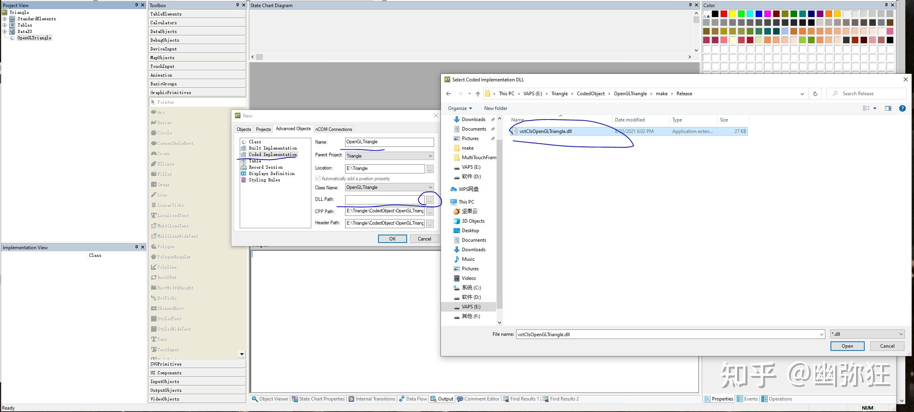The height and width of the screenshot is (412, 914).
Task: Expand StandardElements in Project View
Action: [x=4, y=19]
